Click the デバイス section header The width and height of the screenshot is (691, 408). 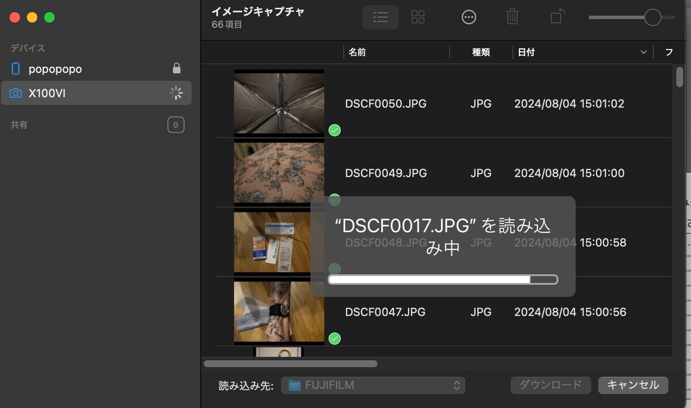(x=28, y=48)
